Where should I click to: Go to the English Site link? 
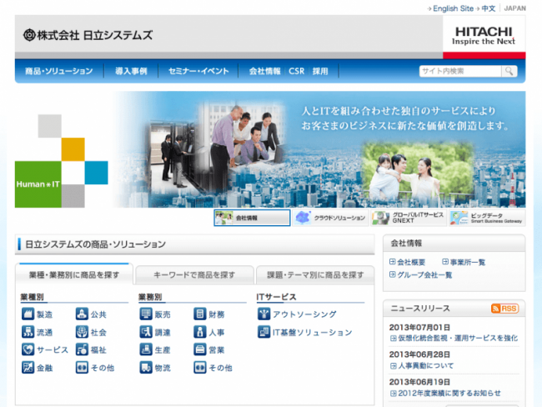coord(453,8)
